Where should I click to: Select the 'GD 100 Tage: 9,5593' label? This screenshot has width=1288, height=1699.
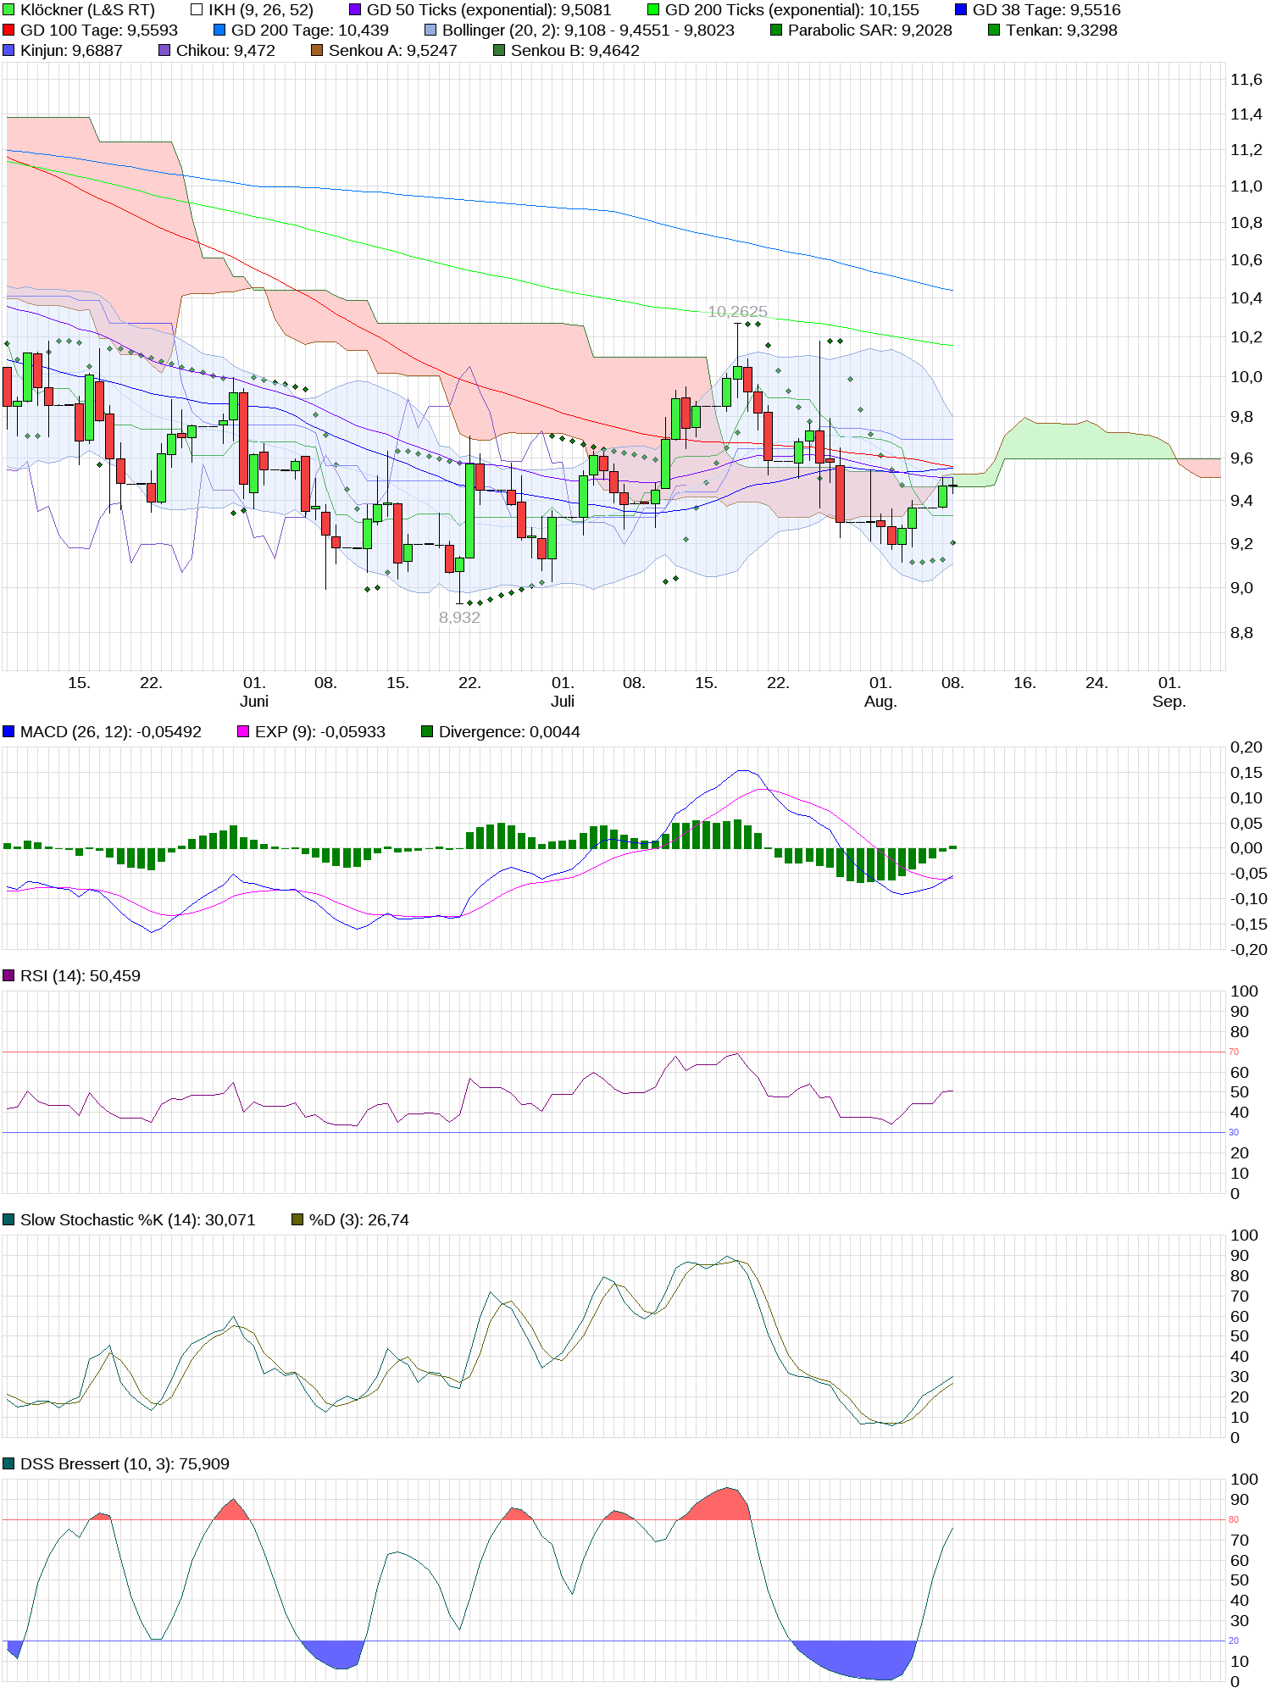(99, 31)
